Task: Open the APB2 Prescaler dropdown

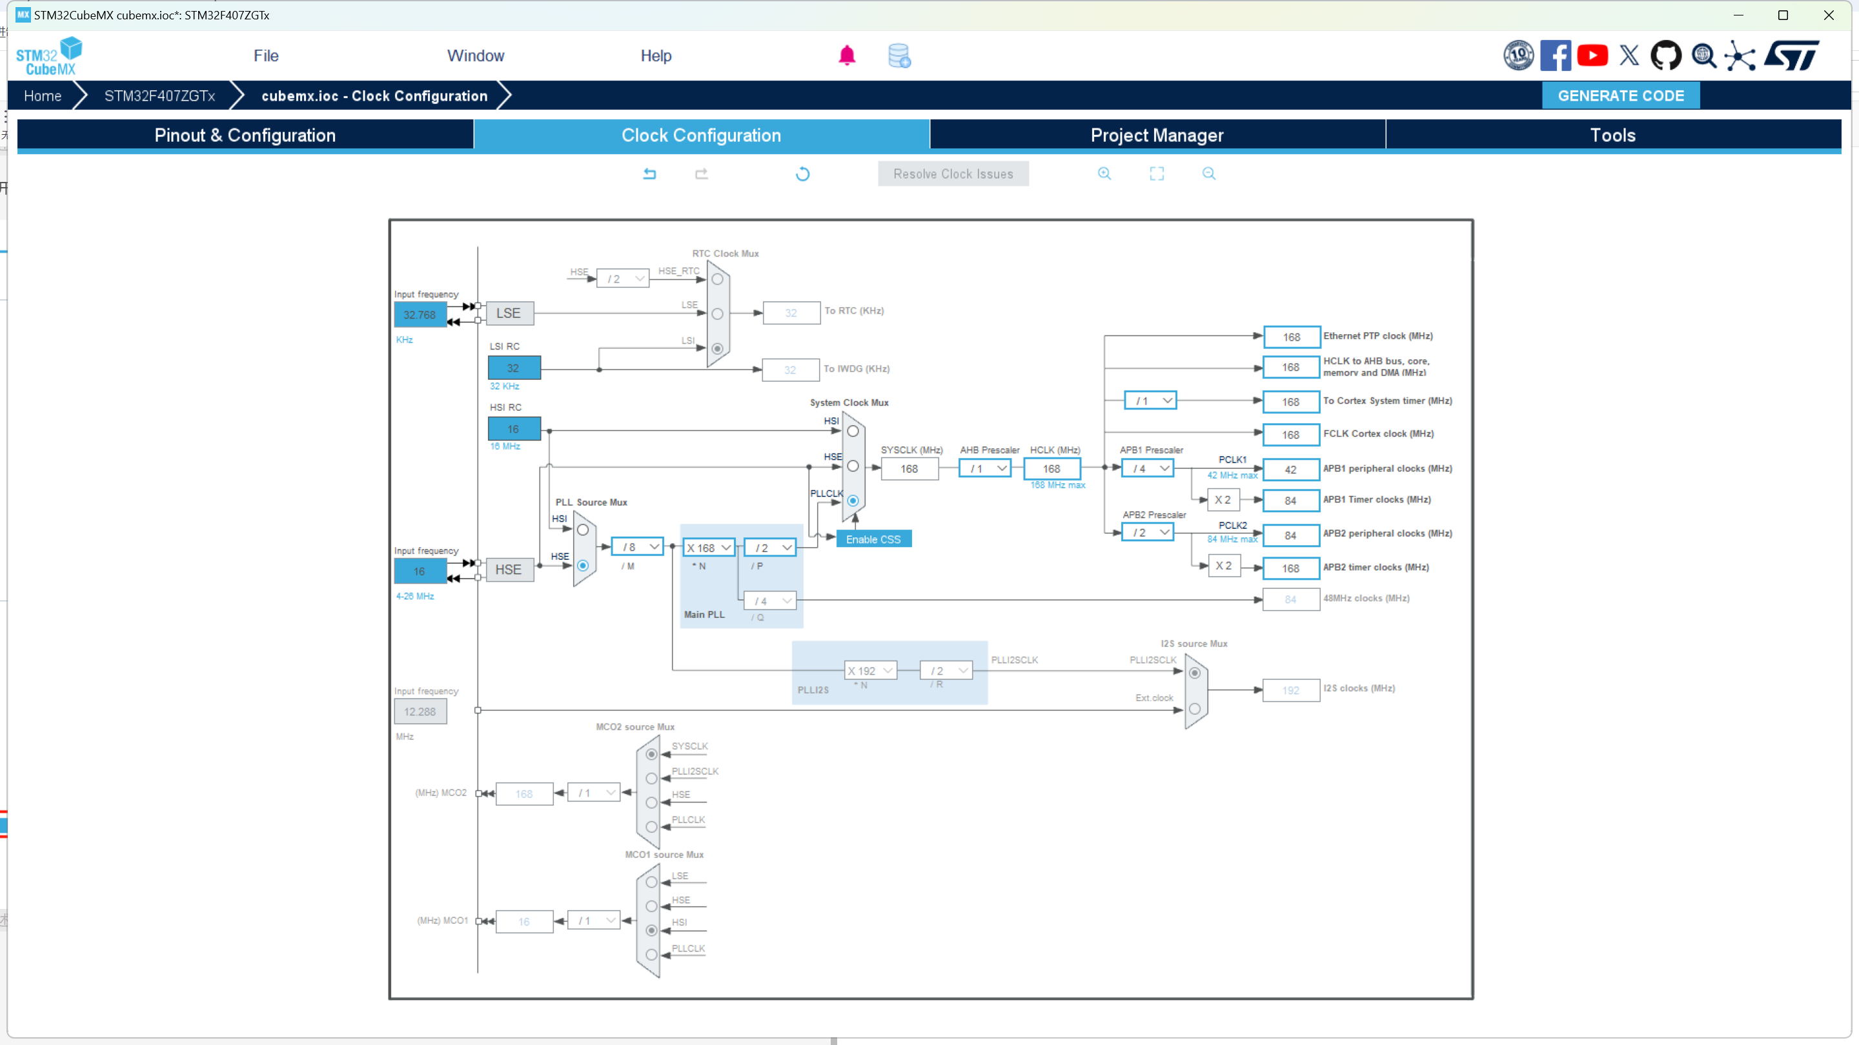Action: point(1148,532)
